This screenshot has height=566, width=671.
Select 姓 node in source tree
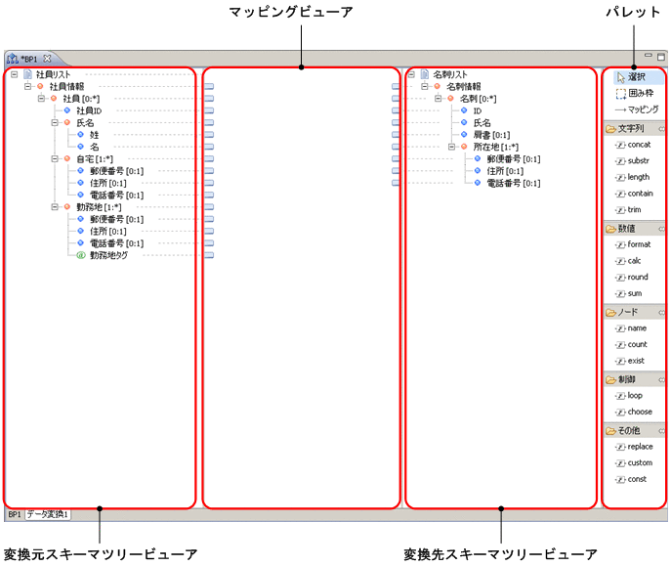click(94, 135)
